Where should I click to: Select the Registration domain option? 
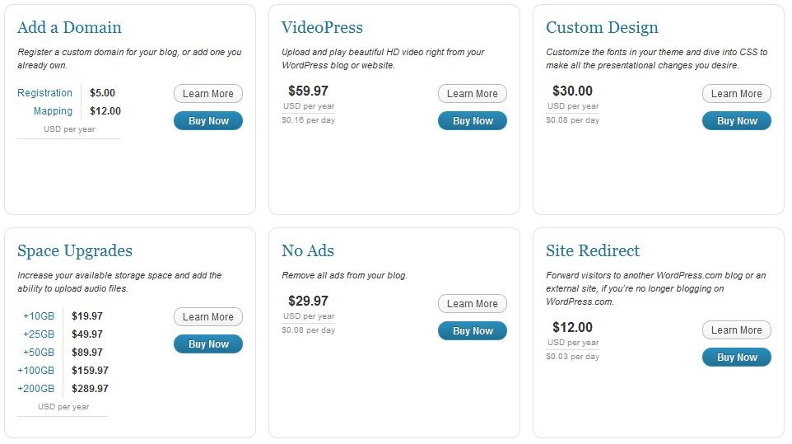pos(45,93)
